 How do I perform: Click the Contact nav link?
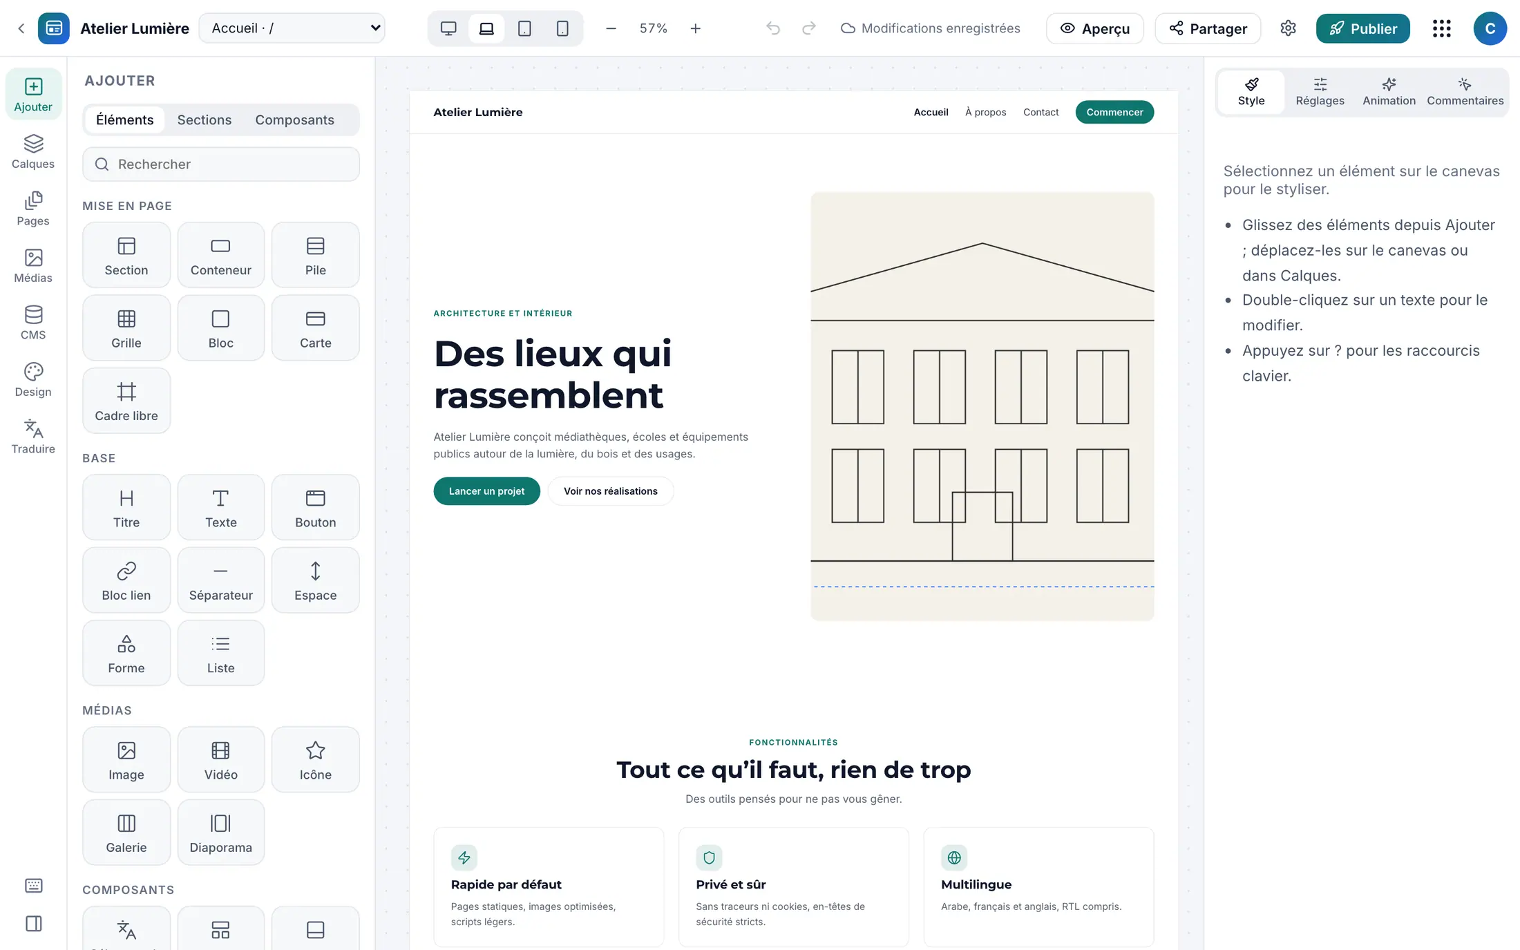[1041, 112]
